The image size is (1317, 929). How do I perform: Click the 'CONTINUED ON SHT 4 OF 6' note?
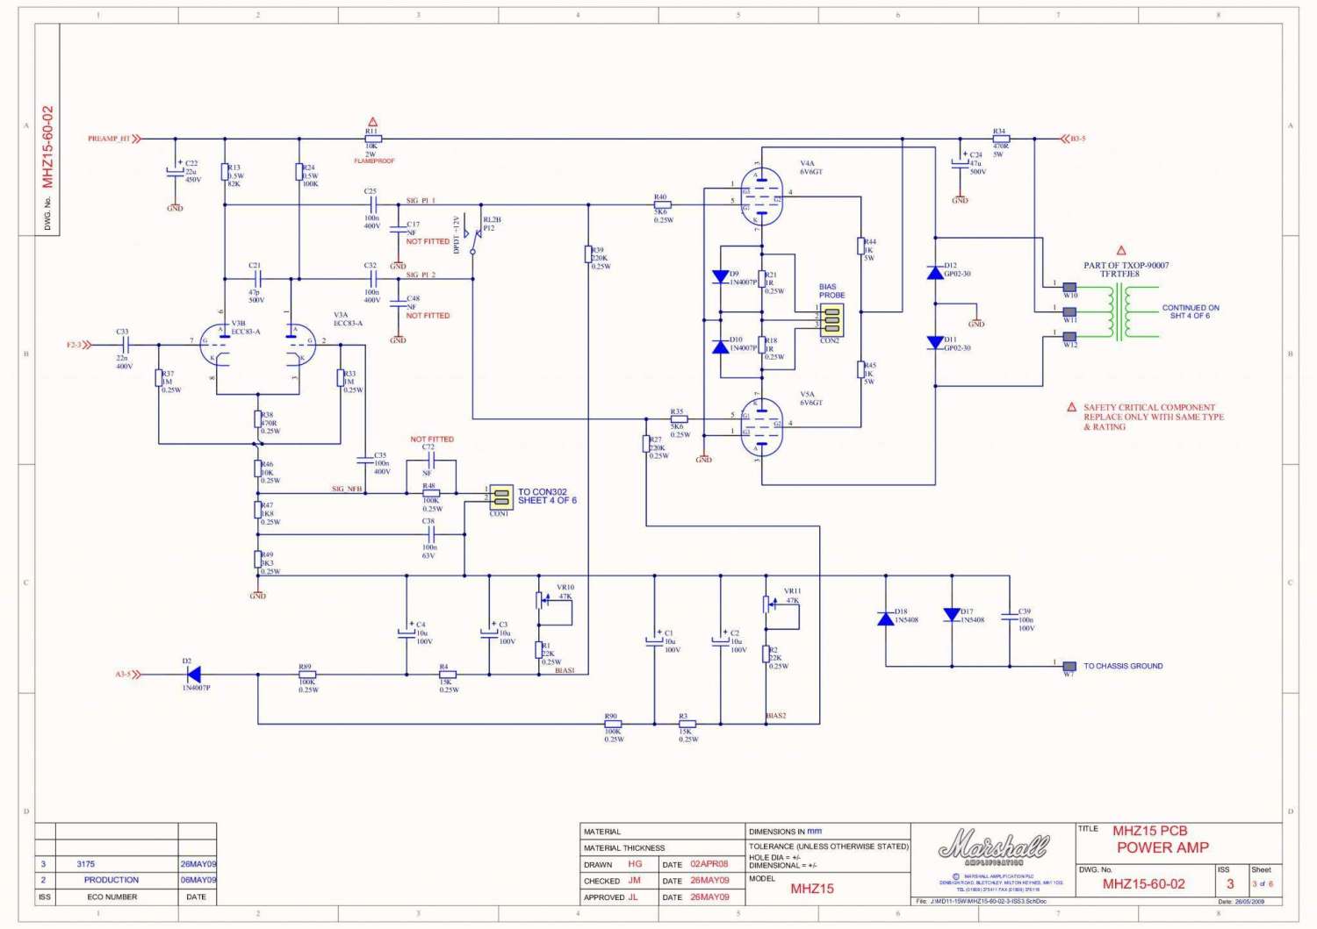point(1191,311)
